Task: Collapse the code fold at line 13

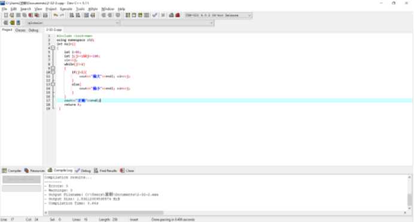Action: pyautogui.click(x=53, y=84)
